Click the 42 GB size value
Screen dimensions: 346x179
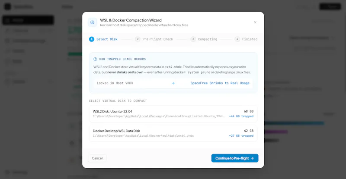[248, 131]
